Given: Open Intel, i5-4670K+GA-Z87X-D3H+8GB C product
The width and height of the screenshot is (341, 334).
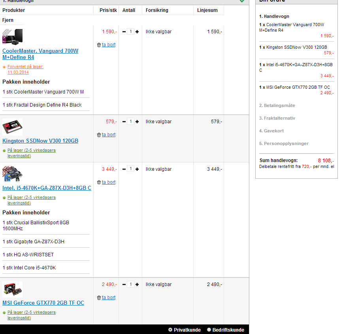Looking at the screenshot, I should (x=47, y=188).
